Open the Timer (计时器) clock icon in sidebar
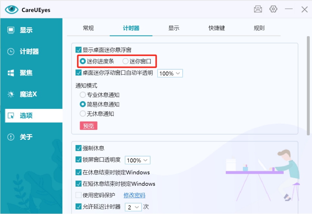312x214 pixels. 11,52
